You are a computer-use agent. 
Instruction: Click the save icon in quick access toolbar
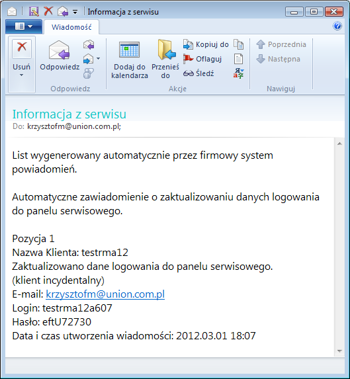[x=34, y=11]
